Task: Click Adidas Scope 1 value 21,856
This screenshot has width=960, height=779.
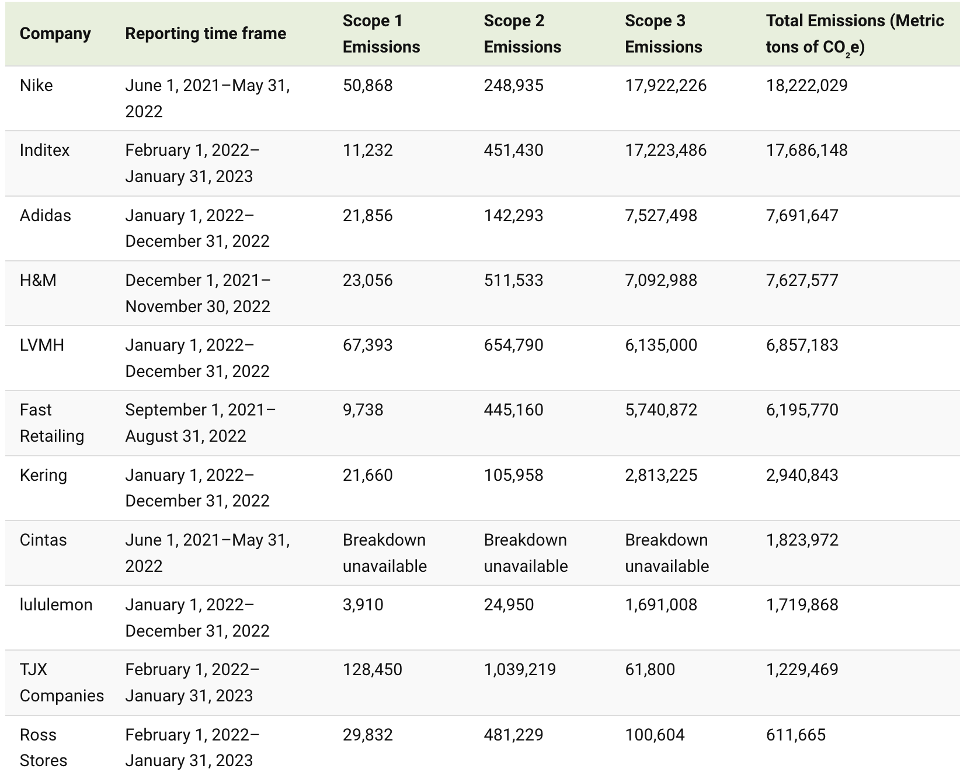Action: pos(368,216)
